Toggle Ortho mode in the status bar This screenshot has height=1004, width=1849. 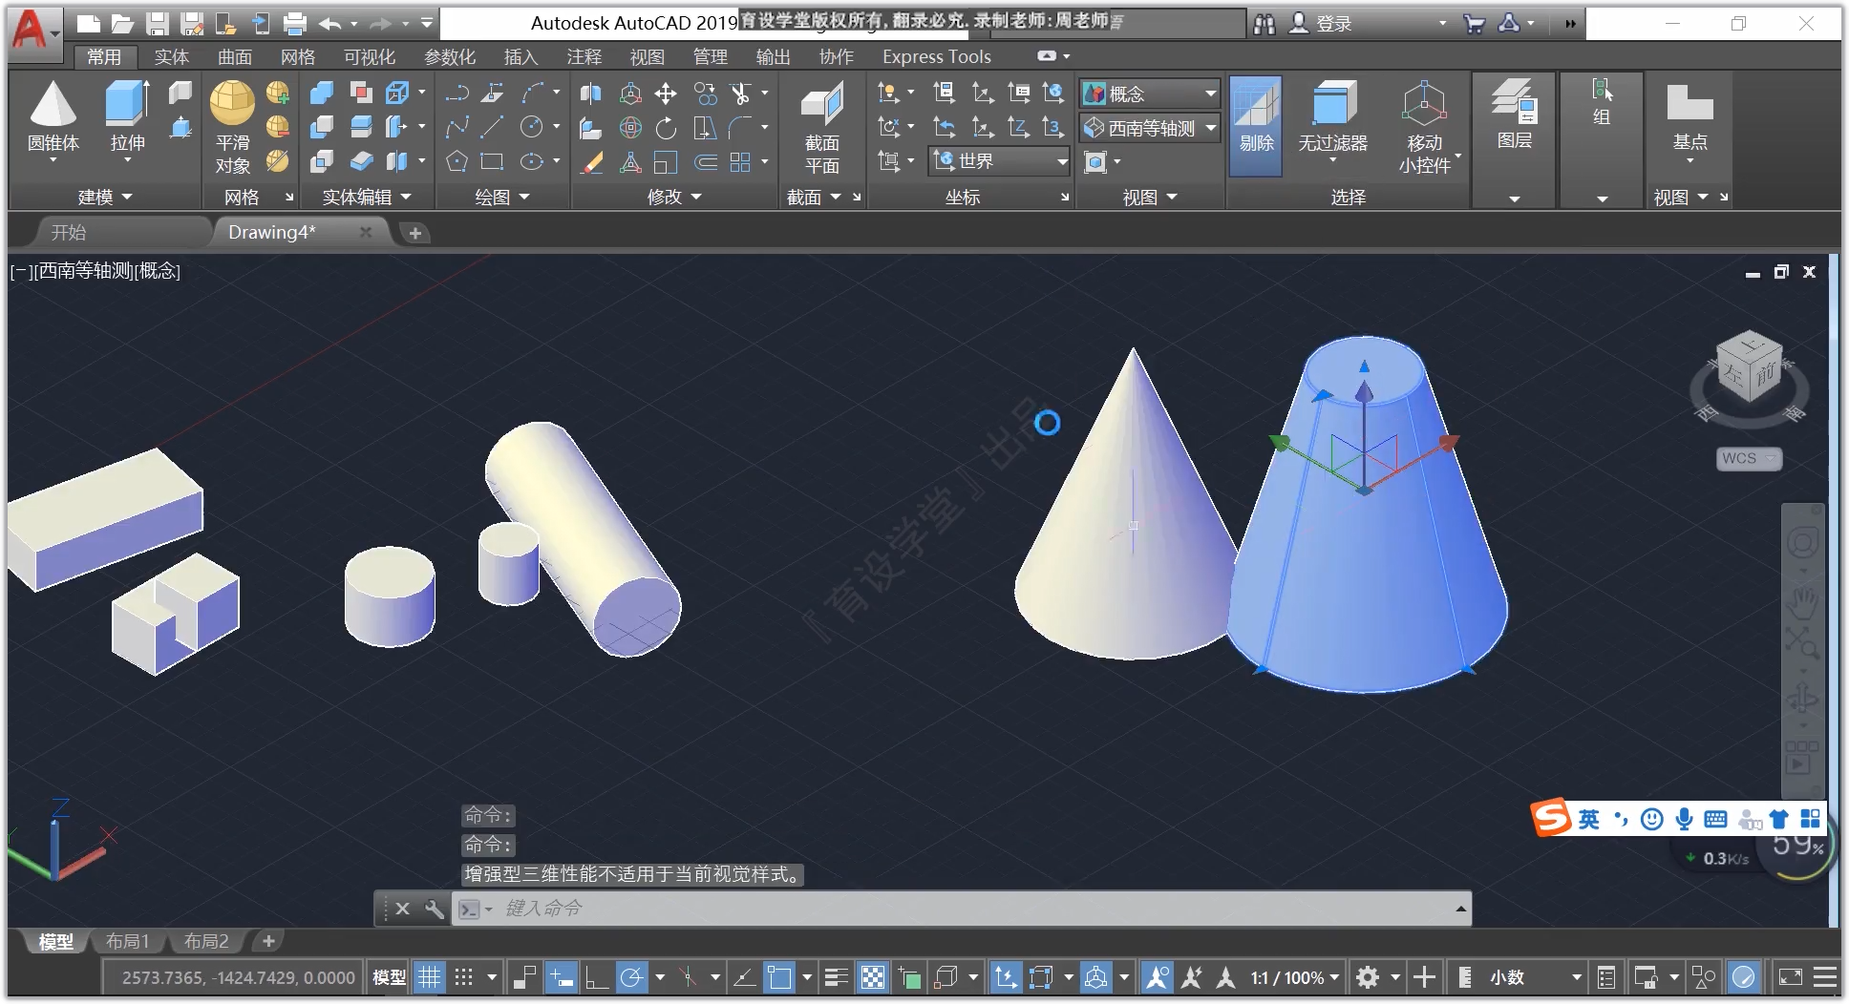coord(597,977)
